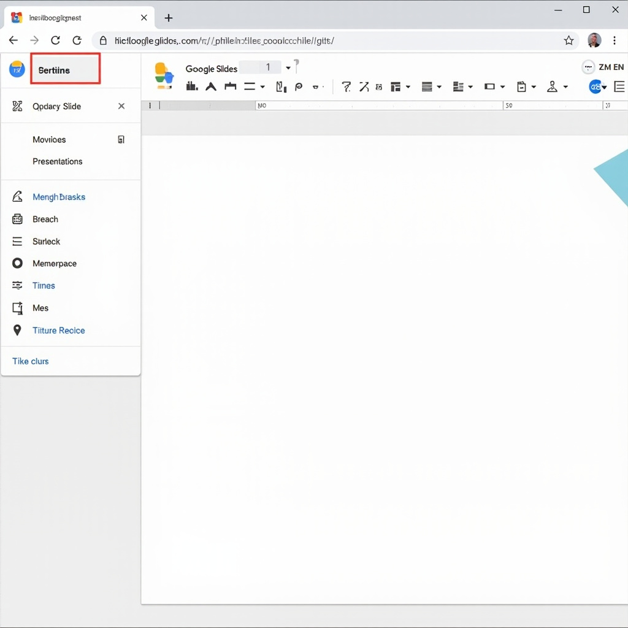Select Presentations in the sidebar

coord(57,161)
